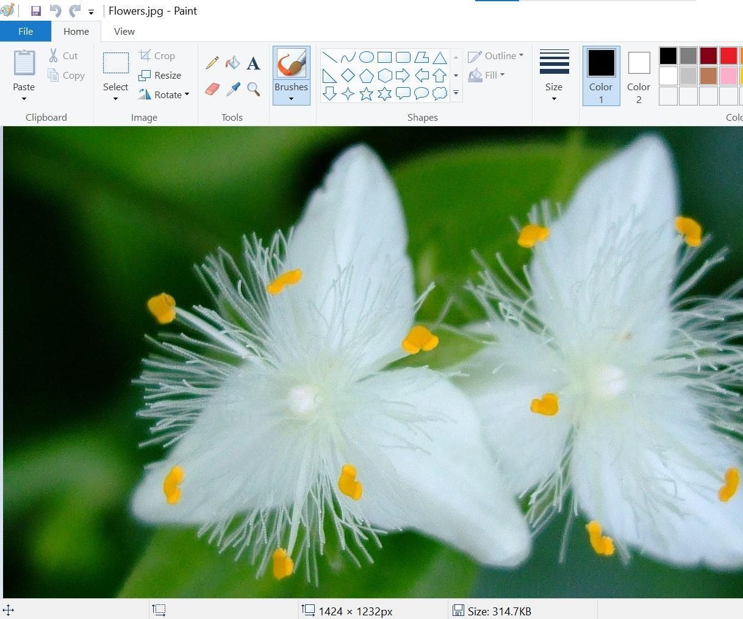The image size is (743, 619).
Task: Select the Pencil tool
Action: coord(212,62)
